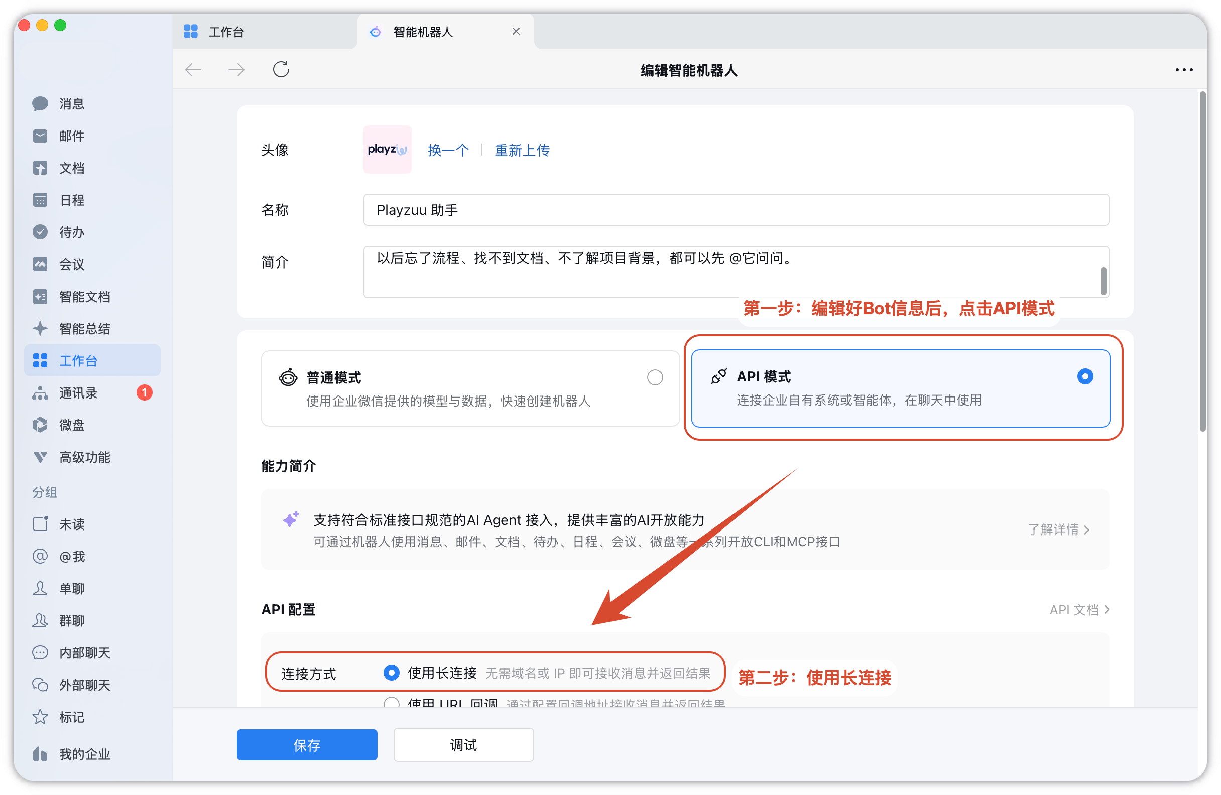This screenshot has height=795, width=1221.
Task: Click the main page vertical scrollbar
Action: click(x=1202, y=261)
